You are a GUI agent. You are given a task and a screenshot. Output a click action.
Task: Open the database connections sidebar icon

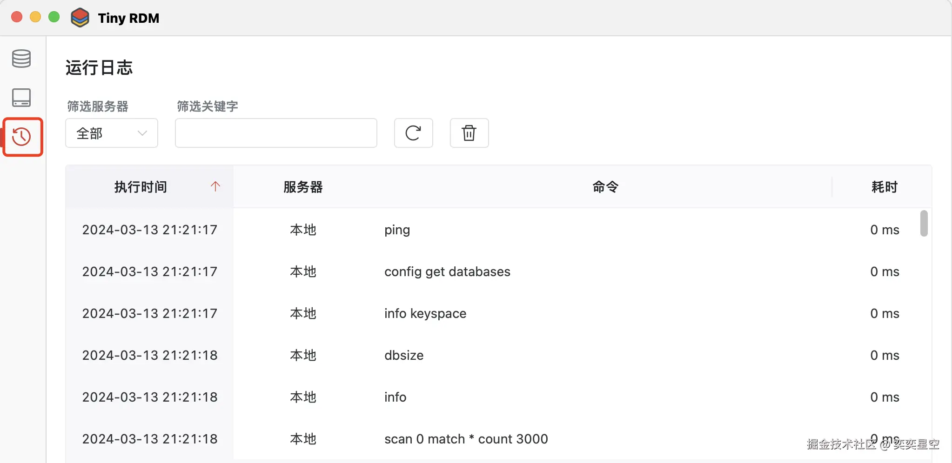click(21, 59)
